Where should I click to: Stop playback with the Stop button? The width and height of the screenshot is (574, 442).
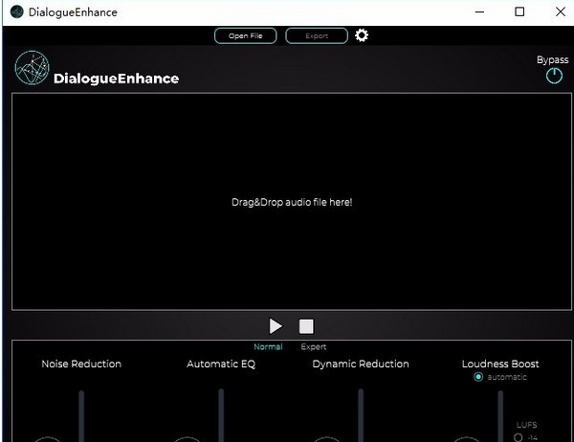coord(306,326)
